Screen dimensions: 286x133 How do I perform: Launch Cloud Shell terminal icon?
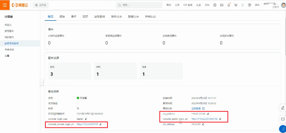pos(222,5)
